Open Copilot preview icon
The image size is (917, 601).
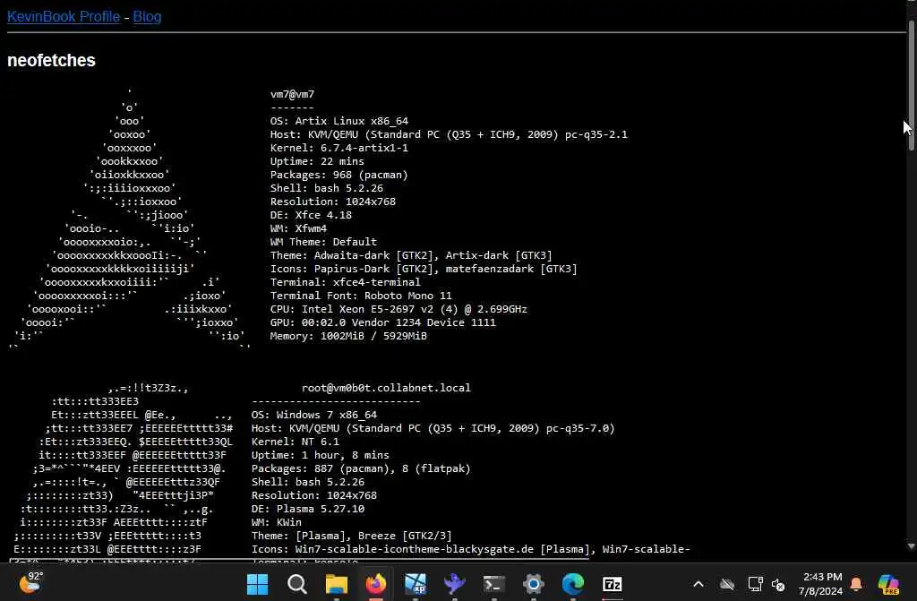point(888,584)
